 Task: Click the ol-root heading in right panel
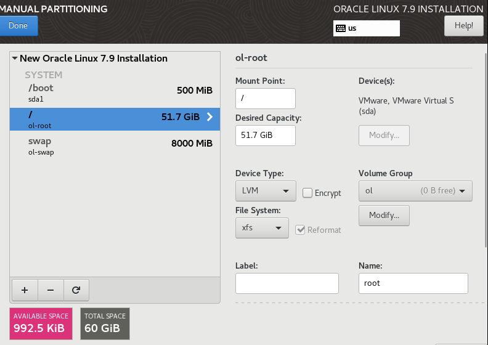pyautogui.click(x=251, y=57)
